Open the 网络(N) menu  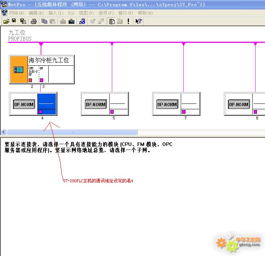coord(17,13)
